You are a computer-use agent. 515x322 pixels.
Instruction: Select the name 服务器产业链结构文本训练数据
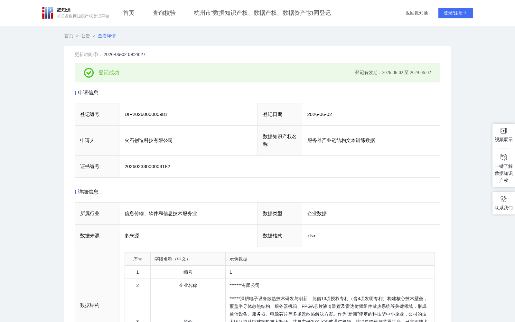[x=341, y=140]
